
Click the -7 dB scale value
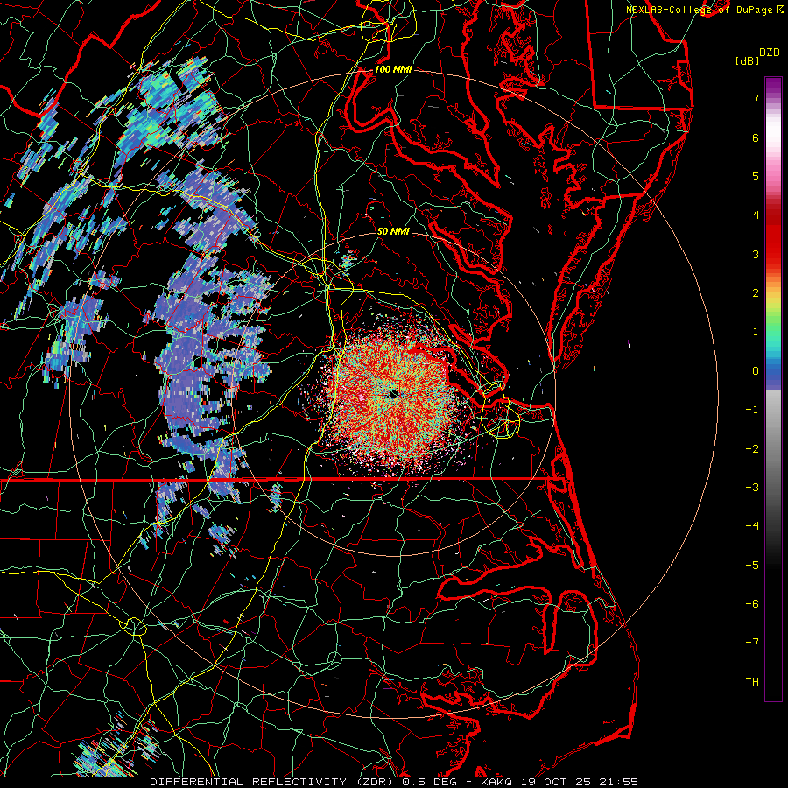[752, 643]
